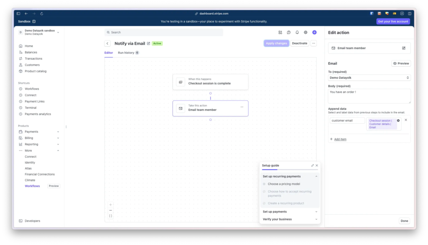Fit canvas to screen icon
Screen dimensions: 428x245
(110, 216)
